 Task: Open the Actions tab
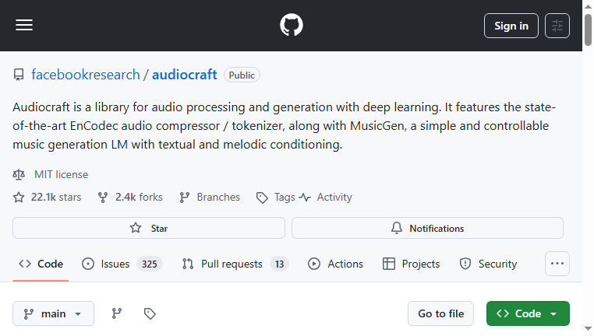tap(336, 264)
